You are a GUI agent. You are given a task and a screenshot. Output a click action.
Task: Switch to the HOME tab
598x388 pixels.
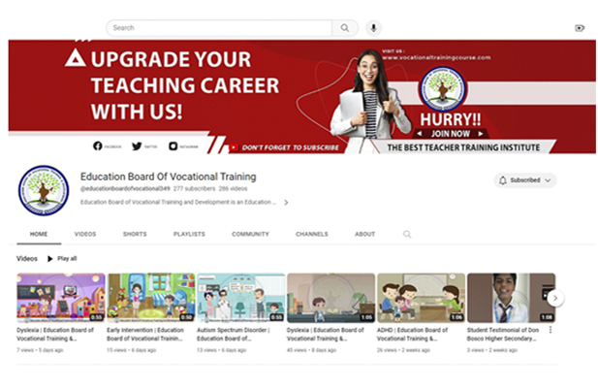(39, 234)
